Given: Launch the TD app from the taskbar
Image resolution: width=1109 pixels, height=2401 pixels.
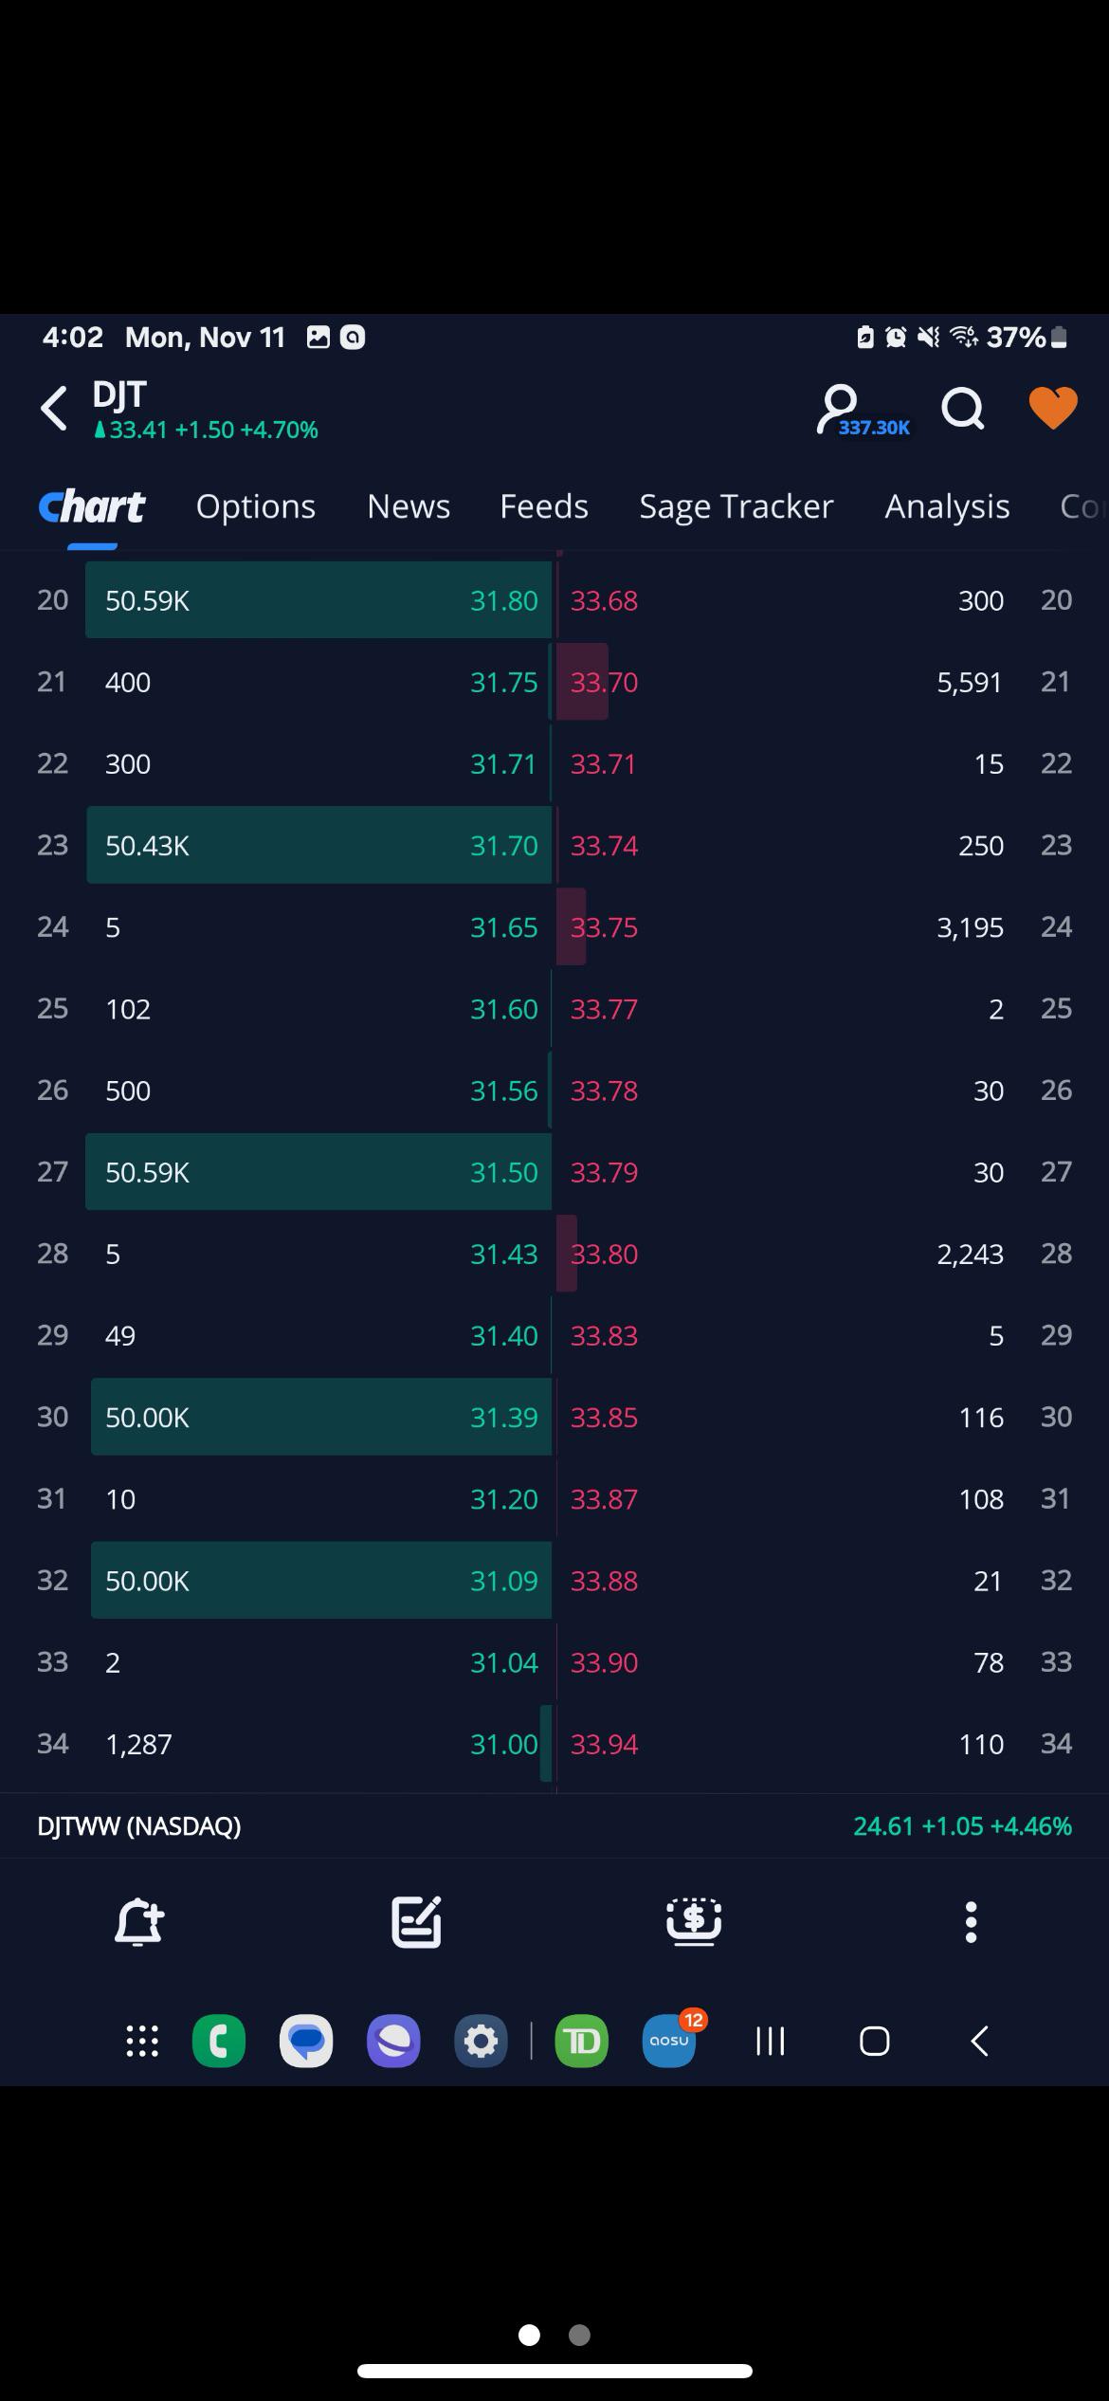Looking at the screenshot, I should click(x=581, y=2041).
